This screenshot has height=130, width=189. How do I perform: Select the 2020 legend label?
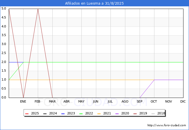pyautogui.click(x=125, y=113)
